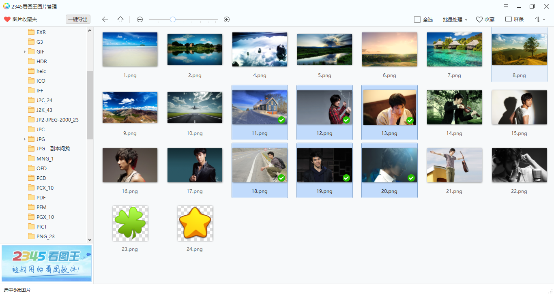
Task: Expand the GIF folder tree node
Action: tap(24, 52)
